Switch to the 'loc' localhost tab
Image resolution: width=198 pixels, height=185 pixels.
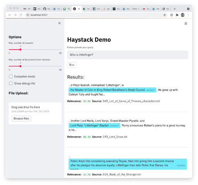tap(87, 9)
